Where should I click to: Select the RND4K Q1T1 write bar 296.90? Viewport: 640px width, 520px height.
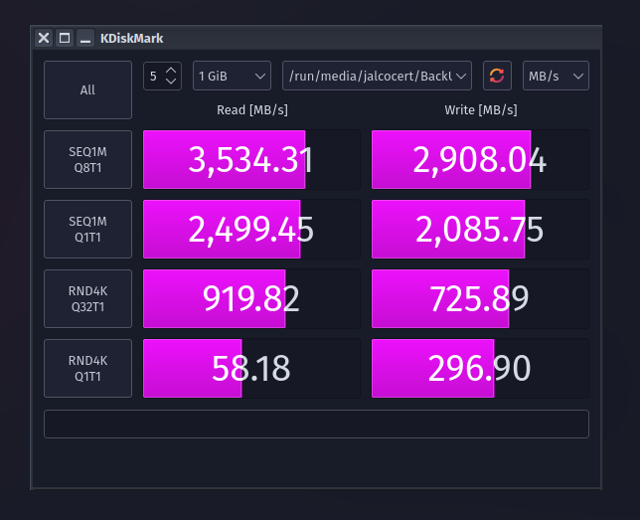coord(480,368)
